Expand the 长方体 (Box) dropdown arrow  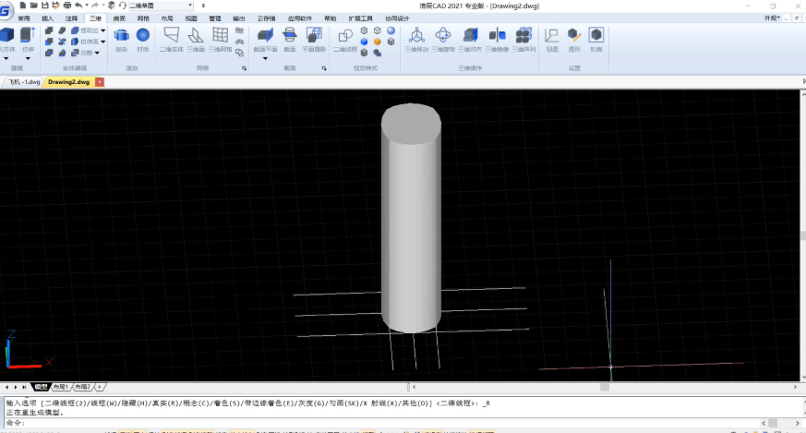click(x=7, y=57)
